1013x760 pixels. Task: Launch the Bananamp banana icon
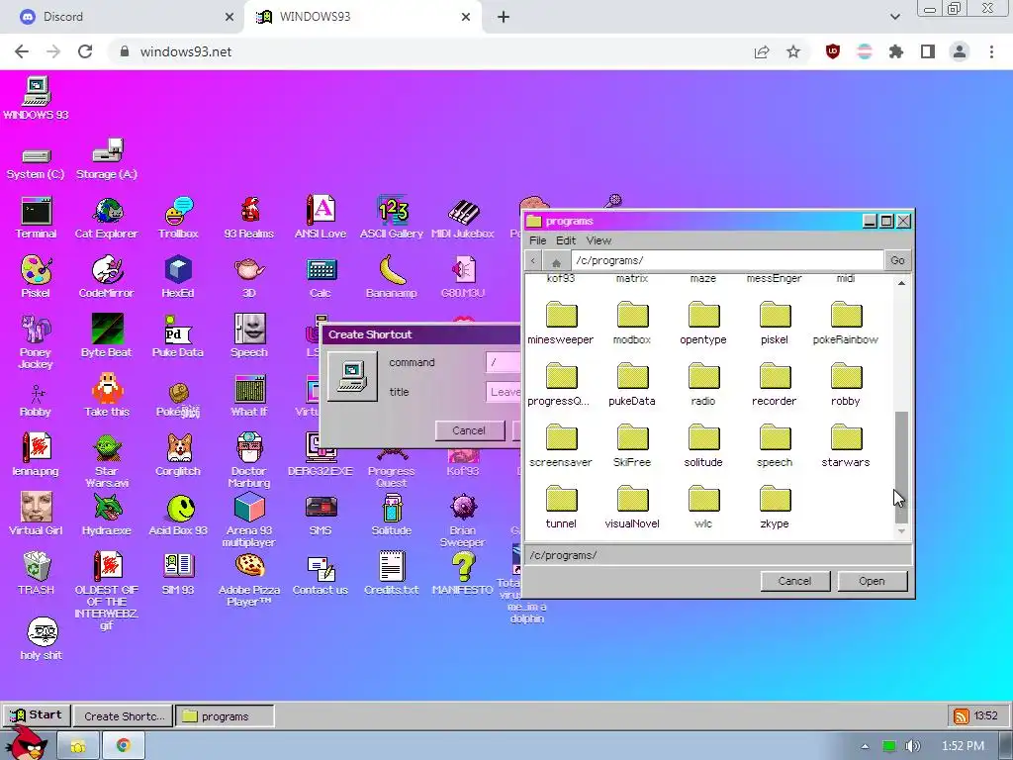[x=392, y=277]
